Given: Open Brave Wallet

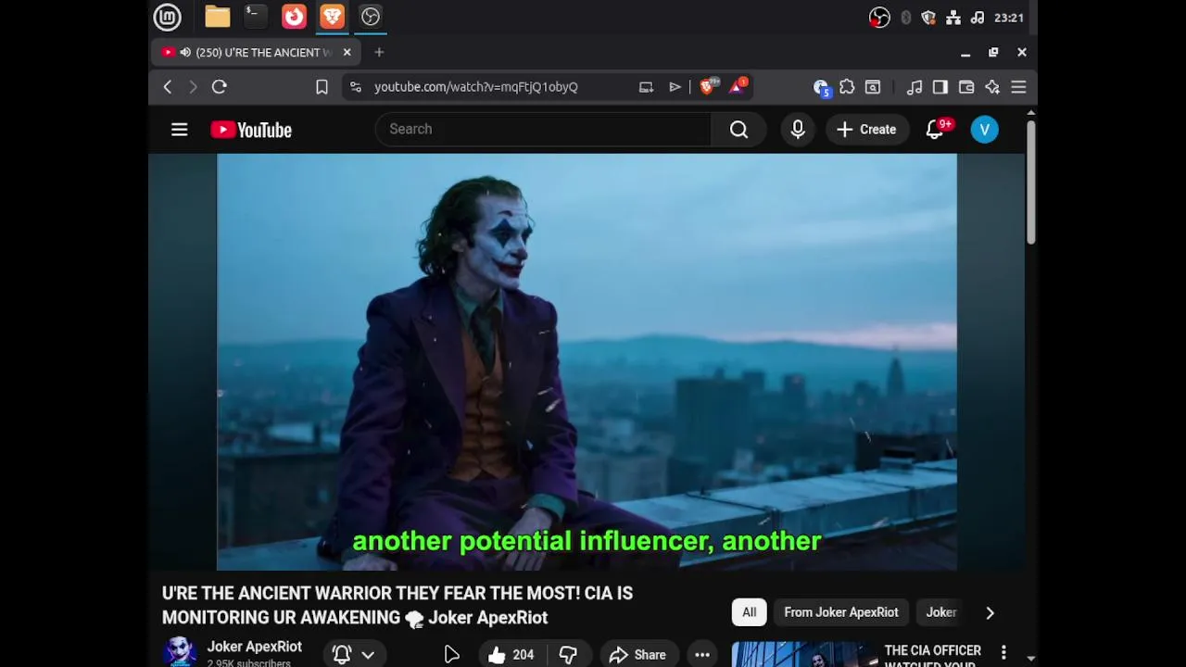Looking at the screenshot, I should pos(966,87).
